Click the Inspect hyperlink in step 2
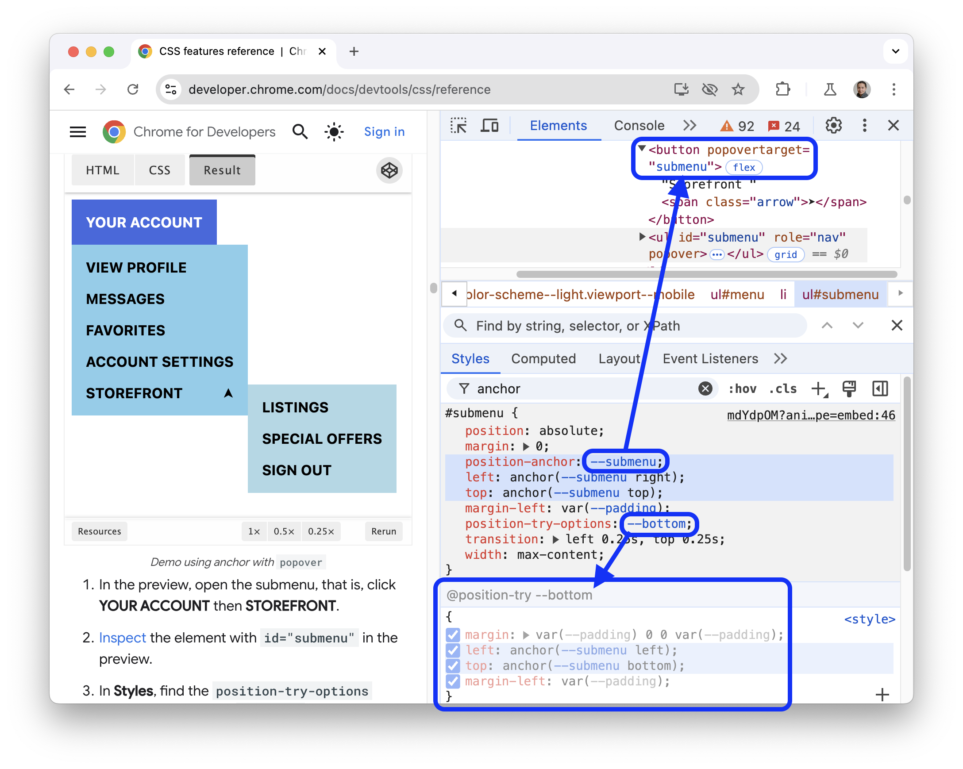The height and width of the screenshot is (769, 963). 122,637
